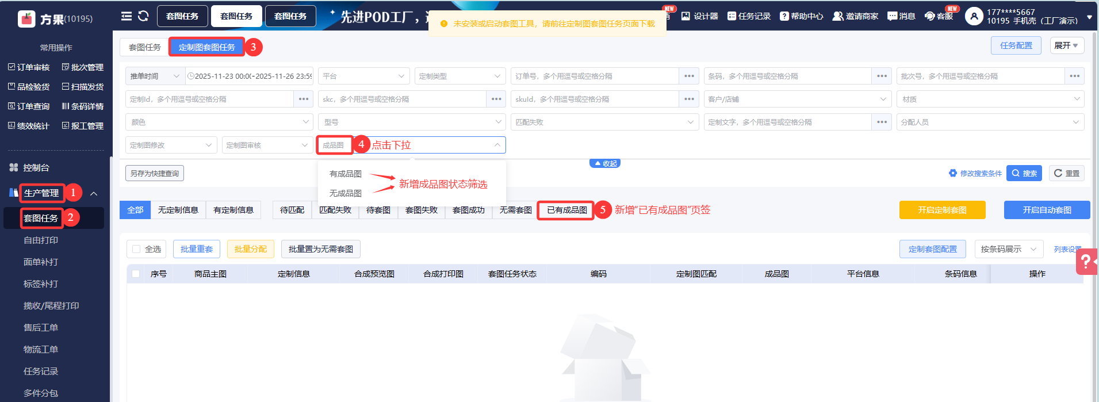This screenshot has width=1099, height=402.
Task: Click the red floating help question icon
Action: coord(1086,262)
